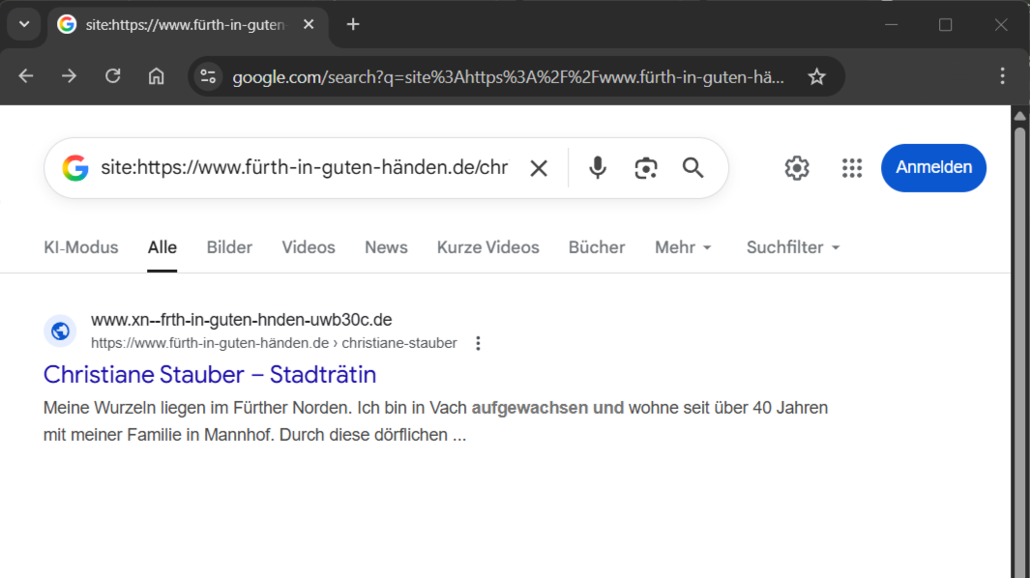Clear the search query text
This screenshot has width=1030, height=578.
tap(539, 168)
